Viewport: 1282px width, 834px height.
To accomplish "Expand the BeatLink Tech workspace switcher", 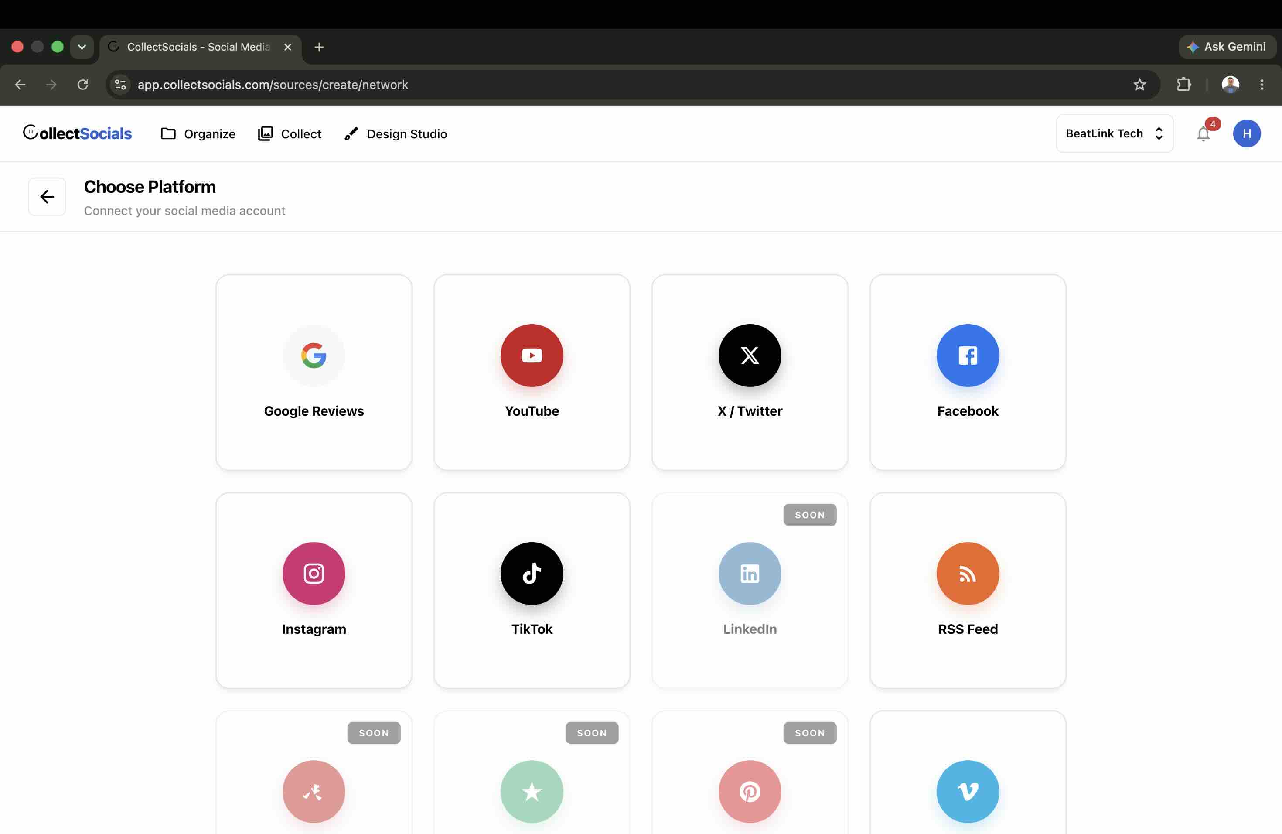I will pyautogui.click(x=1115, y=133).
